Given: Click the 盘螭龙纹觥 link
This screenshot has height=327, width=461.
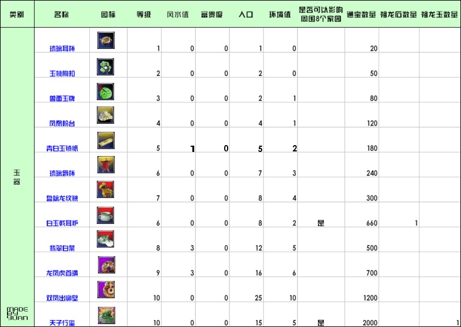Looking at the screenshot, I should pos(62,198).
